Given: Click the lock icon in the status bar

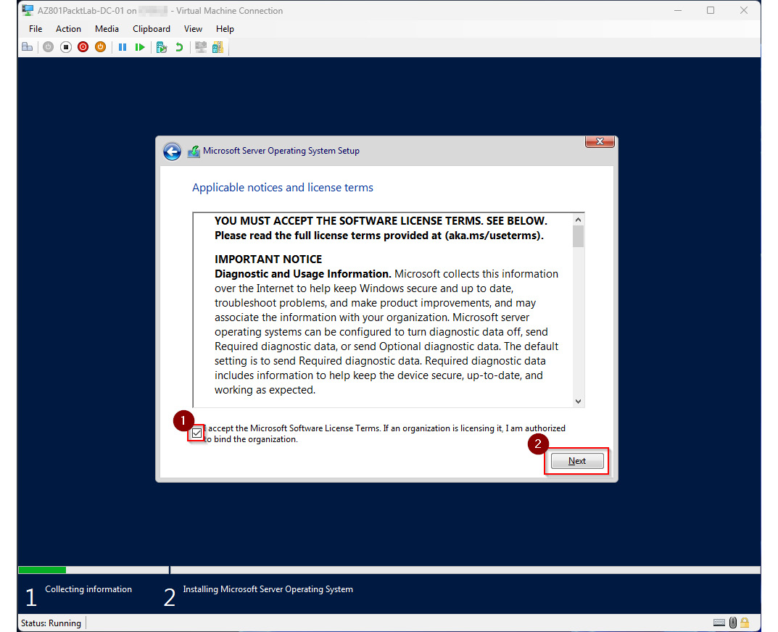Looking at the screenshot, I should pyautogui.click(x=745, y=623).
